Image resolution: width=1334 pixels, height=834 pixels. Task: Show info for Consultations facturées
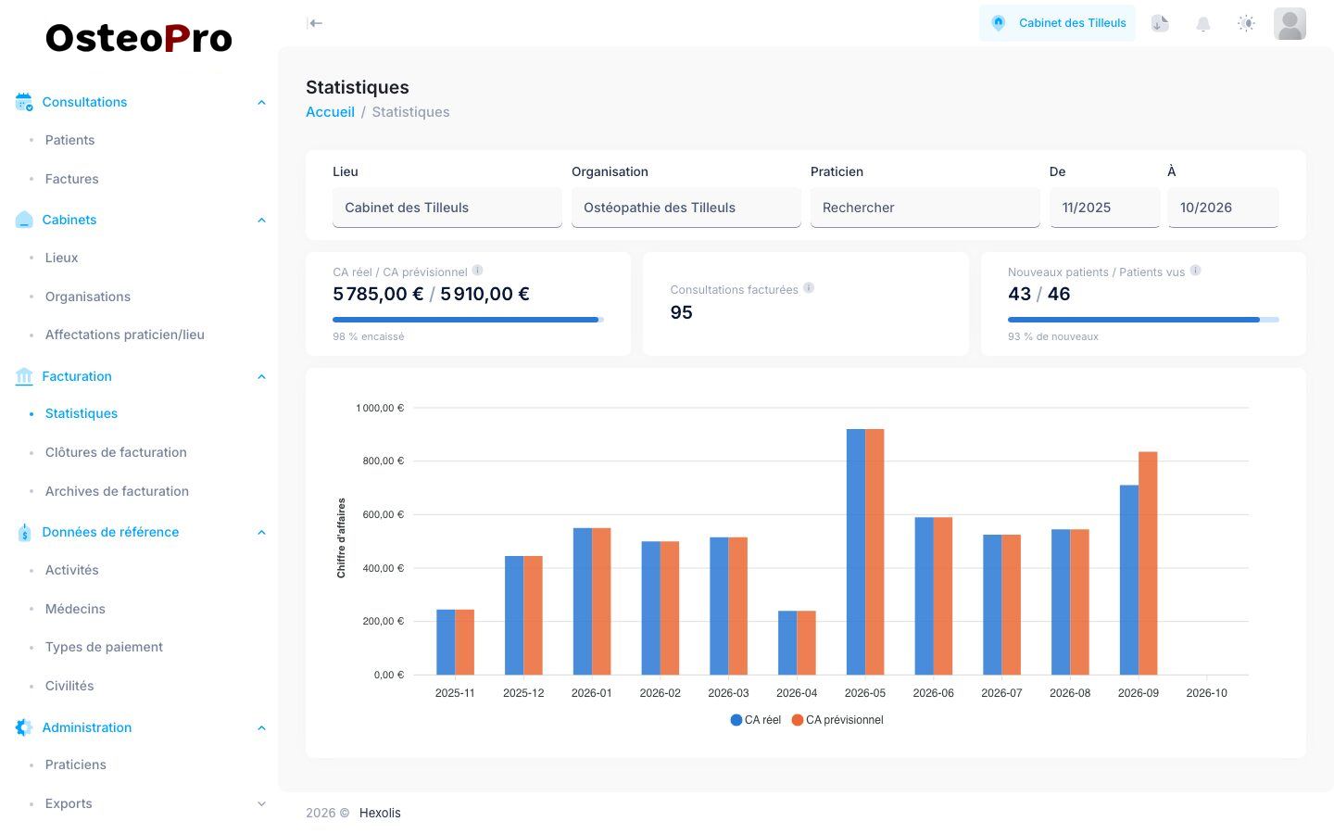click(x=809, y=288)
